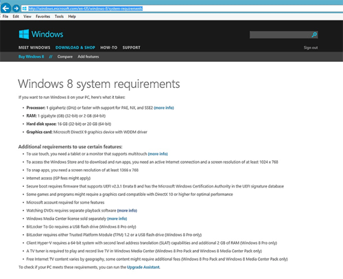Click the 'To snap apps' resolution line
This screenshot has width=343, height=279.
tap(82, 170)
